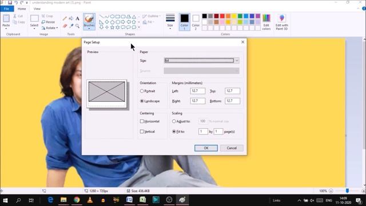Click the Save icon in quick access toolbar
The width and height of the screenshot is (366, 206).
click(10, 2)
